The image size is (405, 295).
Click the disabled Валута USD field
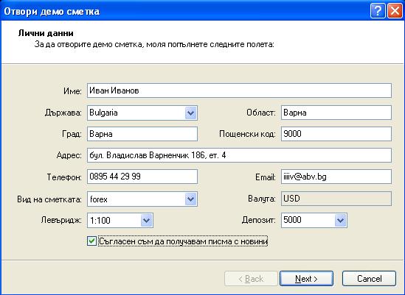click(x=336, y=199)
